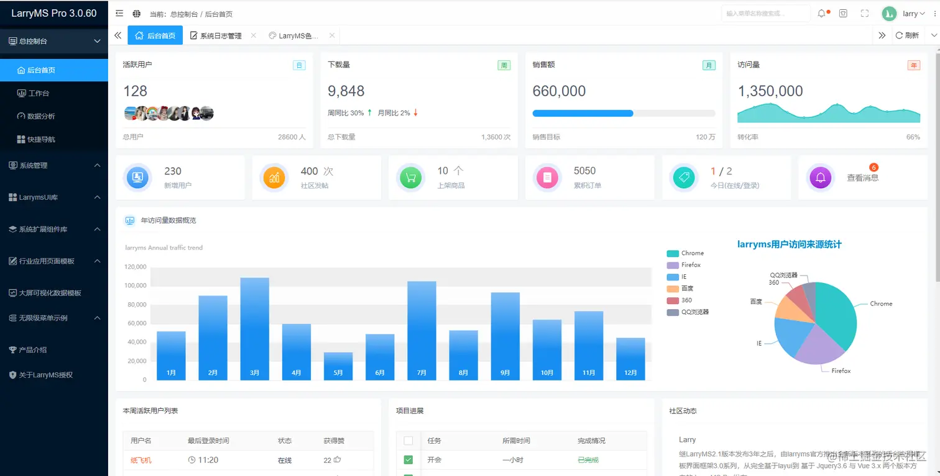The width and height of the screenshot is (940, 476).
Task: Click the sidebar collapse icon in header
Action: pos(119,14)
